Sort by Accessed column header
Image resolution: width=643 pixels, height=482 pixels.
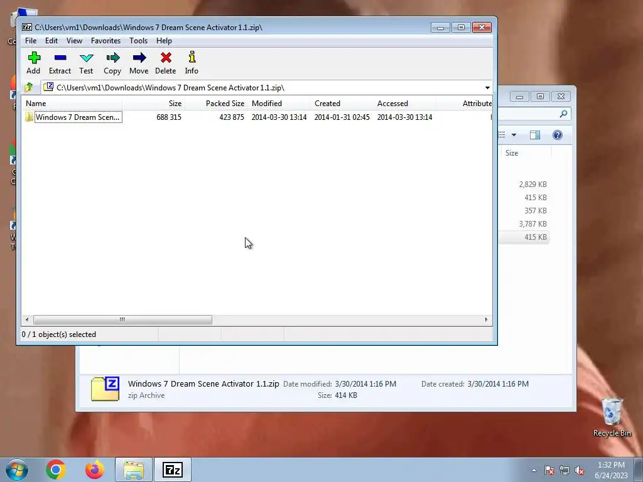[x=404, y=104]
